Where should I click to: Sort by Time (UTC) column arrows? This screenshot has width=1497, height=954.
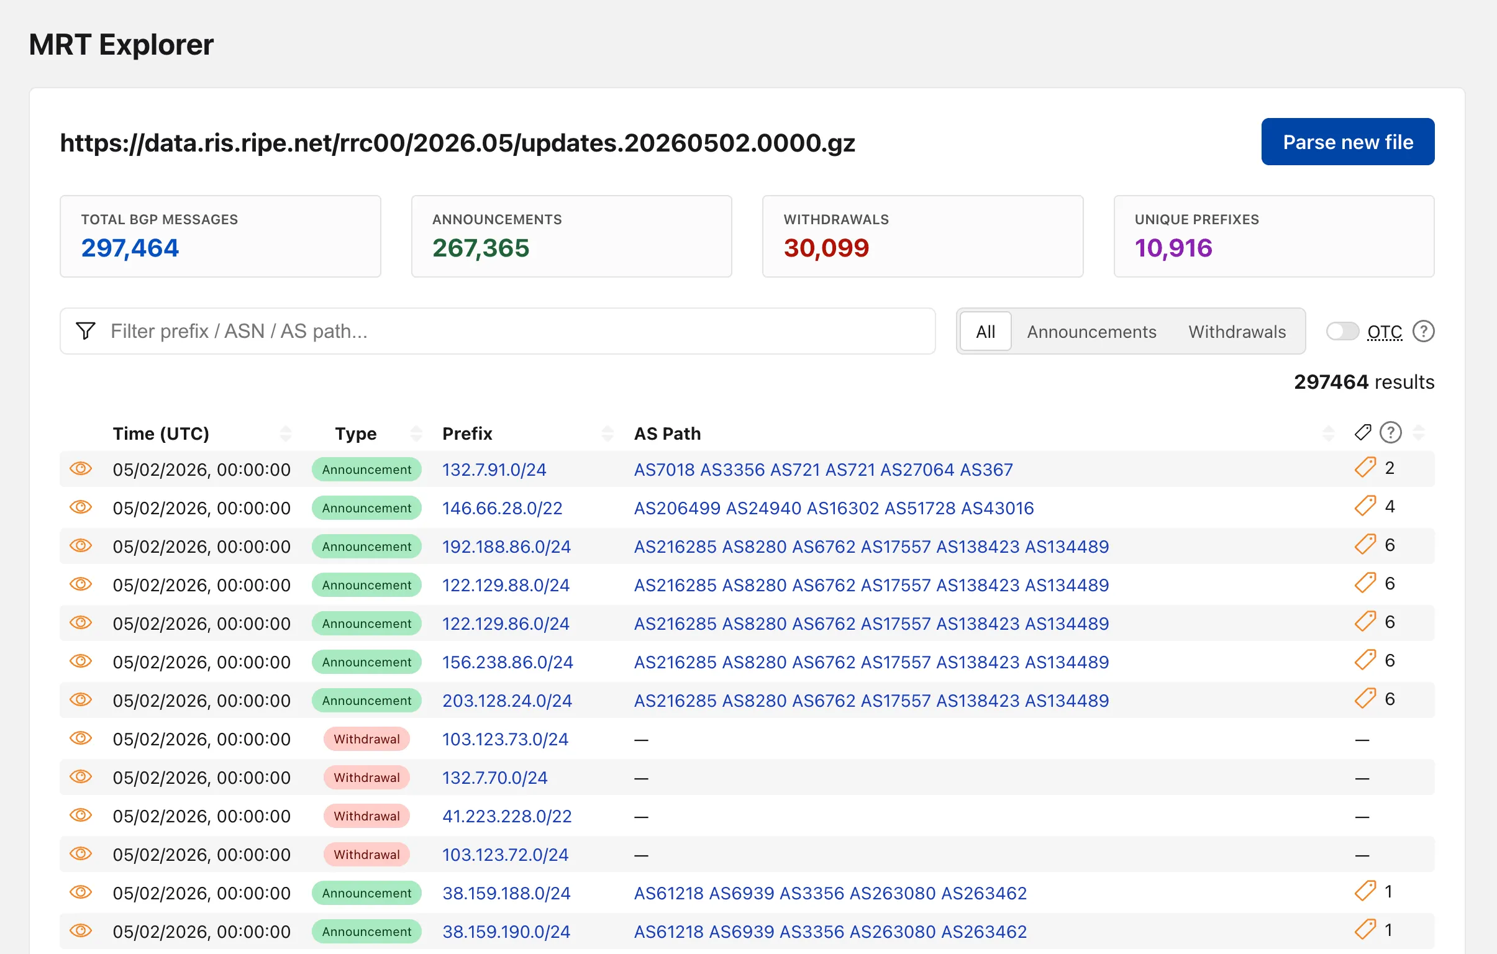coord(286,433)
